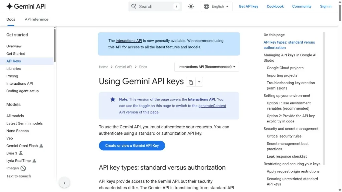Click the experimental flask icon beside Gemini Omni Flash
342x192 pixels.
[41, 146]
